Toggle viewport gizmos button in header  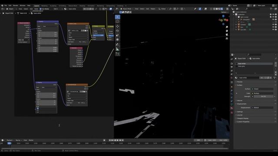(200, 9)
